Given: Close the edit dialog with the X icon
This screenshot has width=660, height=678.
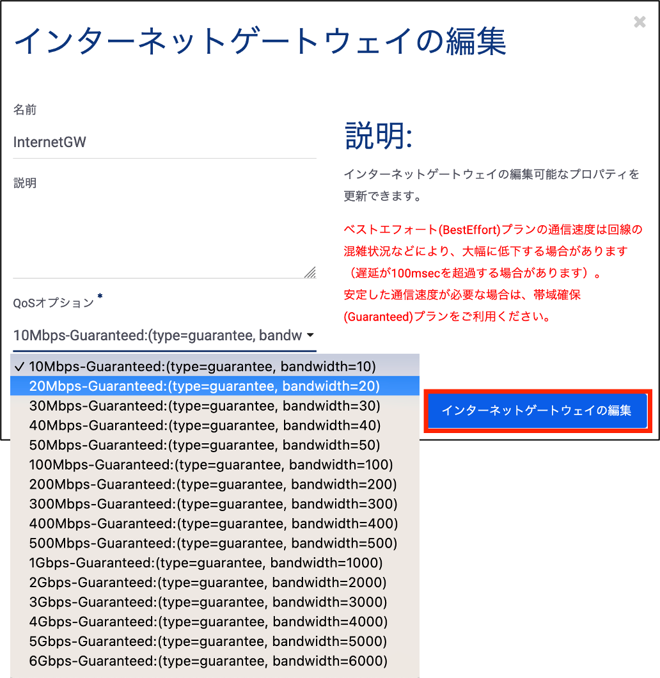Looking at the screenshot, I should coord(640,22).
